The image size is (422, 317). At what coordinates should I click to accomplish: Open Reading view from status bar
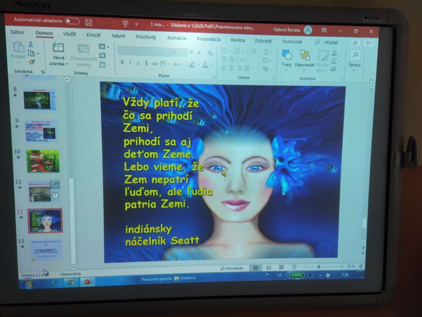[281, 267]
